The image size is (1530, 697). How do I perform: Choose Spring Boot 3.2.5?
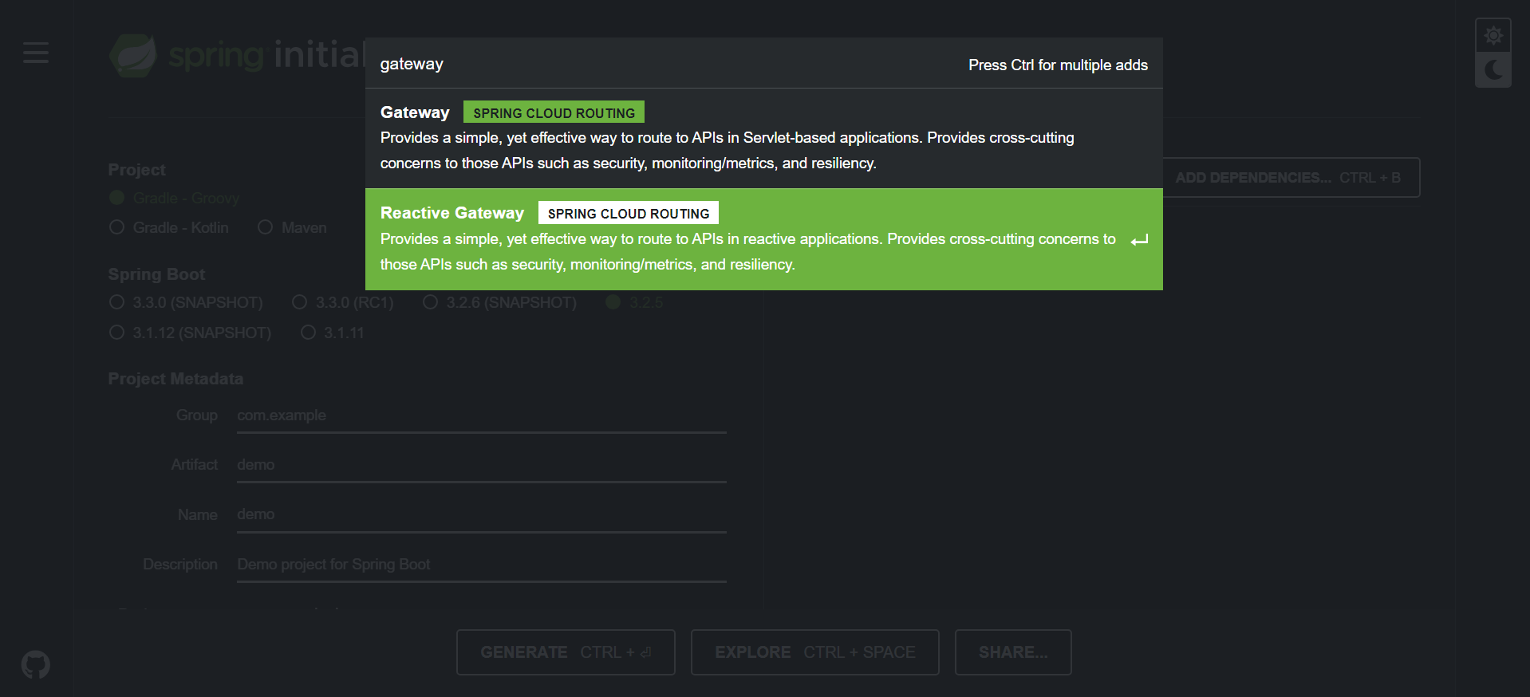(x=635, y=302)
